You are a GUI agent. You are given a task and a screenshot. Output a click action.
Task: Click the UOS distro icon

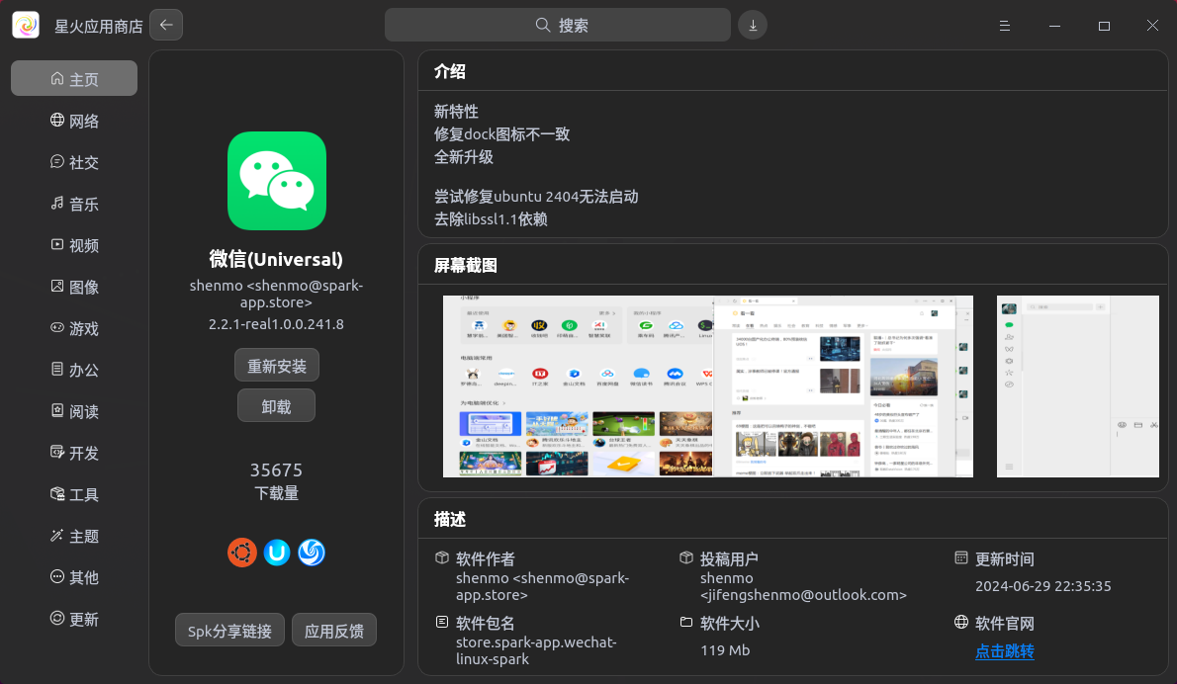277,553
